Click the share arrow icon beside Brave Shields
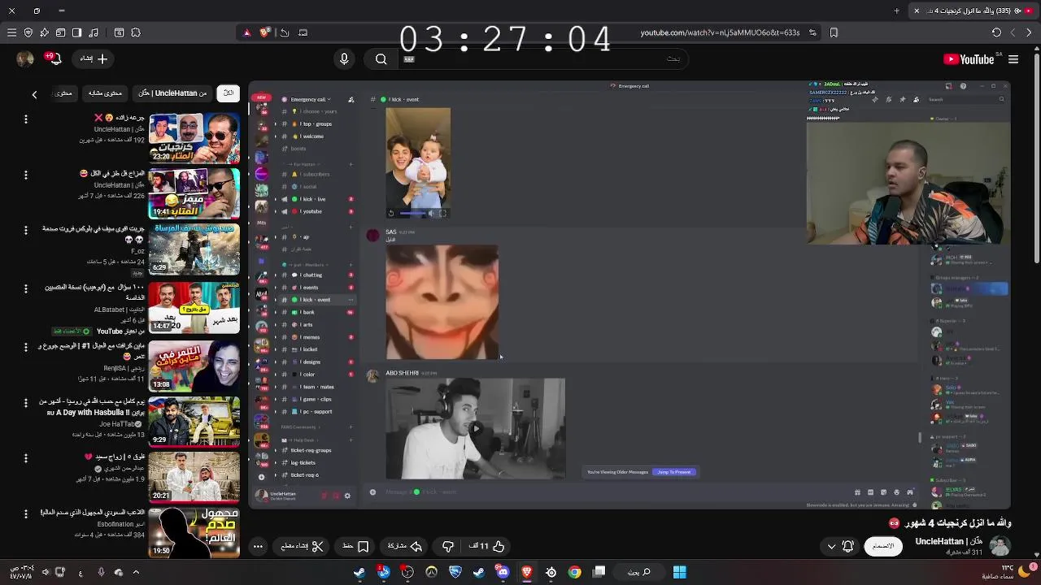The image size is (1041, 585). coord(285,32)
